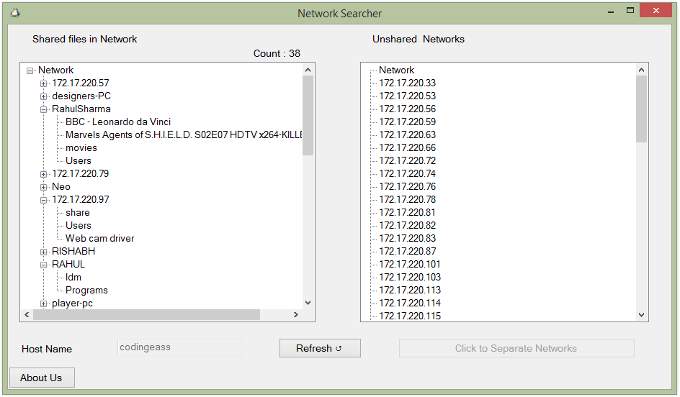Open the About Us dialog
The width and height of the screenshot is (680, 397).
42,378
